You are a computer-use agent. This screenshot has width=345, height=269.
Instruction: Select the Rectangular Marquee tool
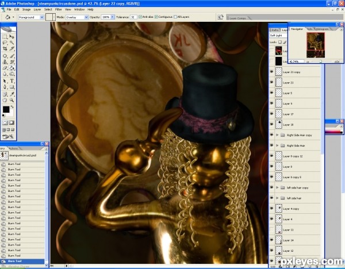[5, 37]
